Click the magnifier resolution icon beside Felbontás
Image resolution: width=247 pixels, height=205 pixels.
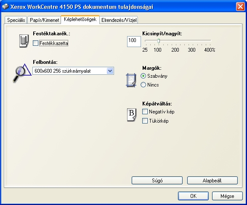pyautogui.click(x=22, y=73)
